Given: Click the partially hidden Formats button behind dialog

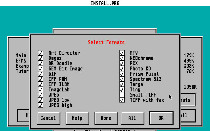Looking at the screenshot, I should [x=188, y=100].
